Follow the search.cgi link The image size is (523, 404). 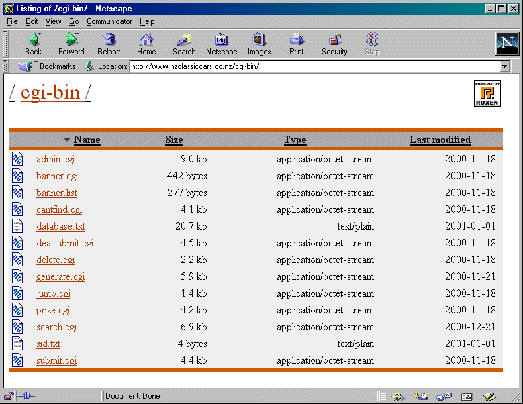(56, 327)
